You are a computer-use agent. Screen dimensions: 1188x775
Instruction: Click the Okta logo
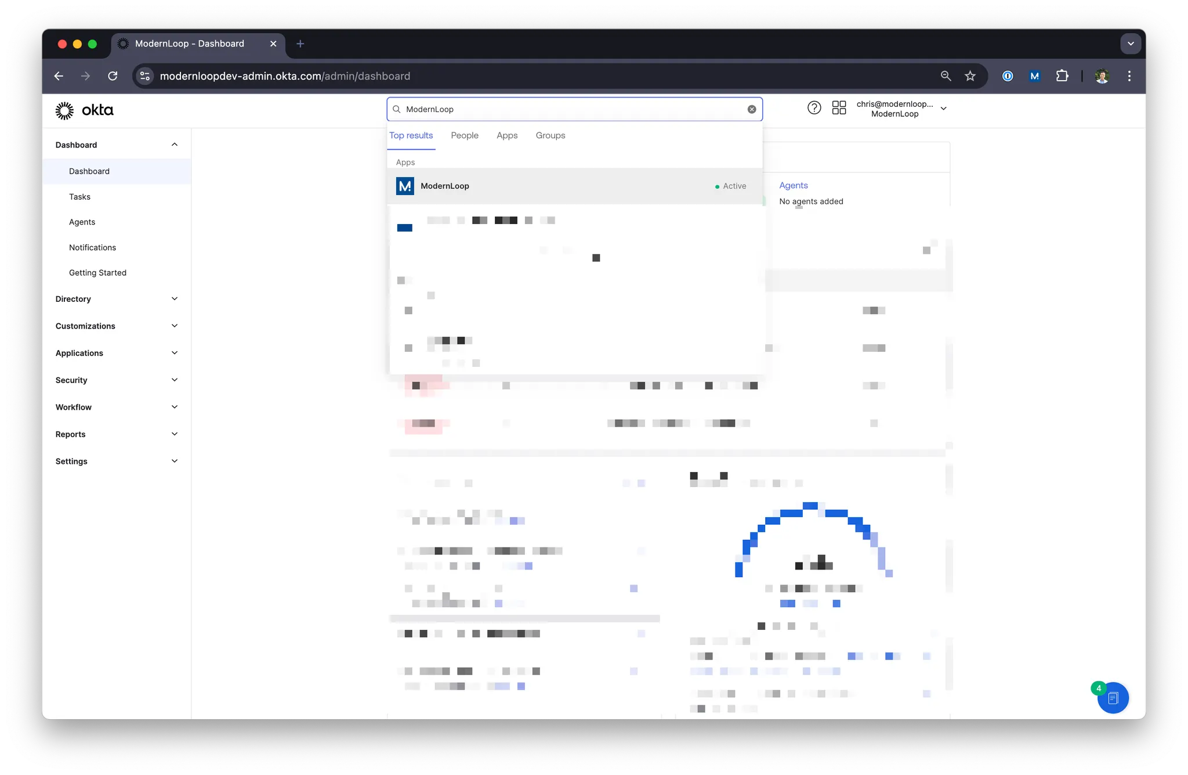84,110
